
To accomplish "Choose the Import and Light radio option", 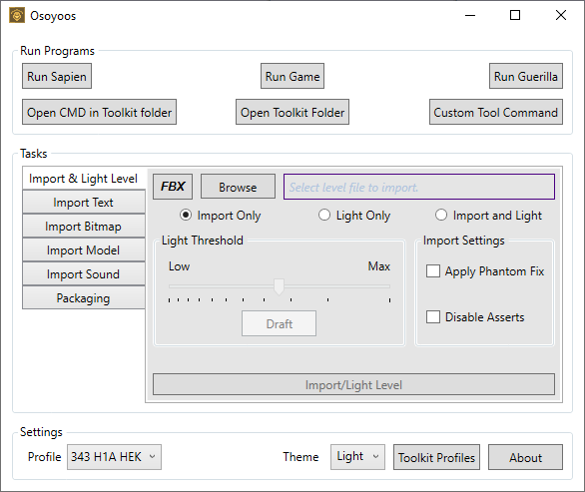I will 441,216.
